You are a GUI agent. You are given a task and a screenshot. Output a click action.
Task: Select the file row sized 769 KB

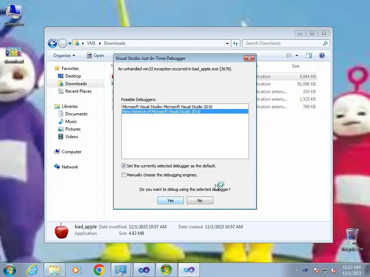[x=287, y=107]
